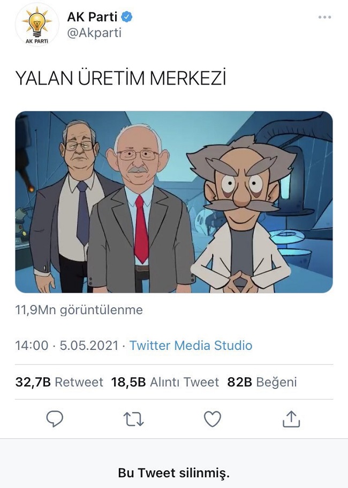Like the tweet with heart icon
Viewport: 348px width, 488px height.
click(x=213, y=419)
